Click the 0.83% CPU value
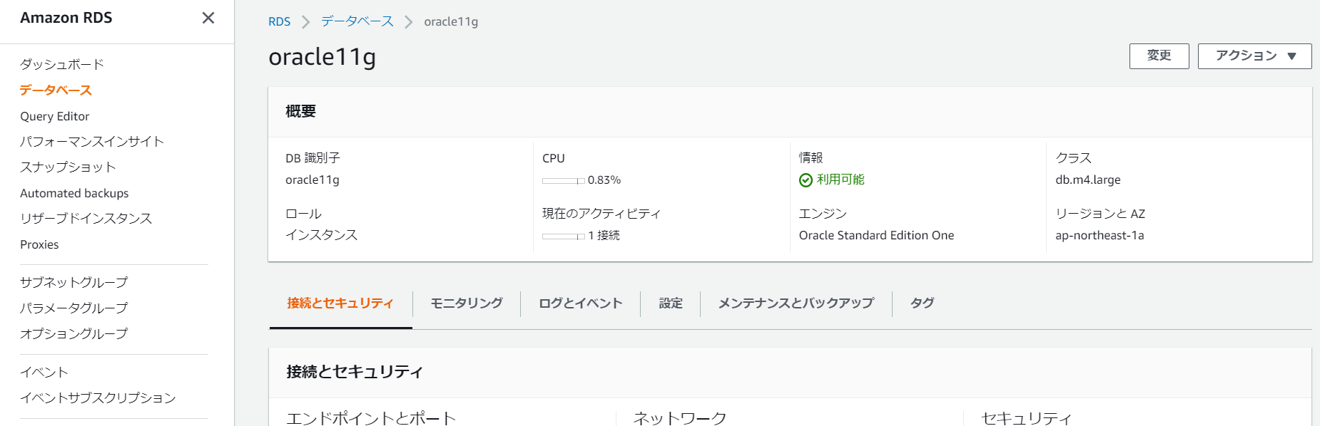This screenshot has height=426, width=1320. 604,180
